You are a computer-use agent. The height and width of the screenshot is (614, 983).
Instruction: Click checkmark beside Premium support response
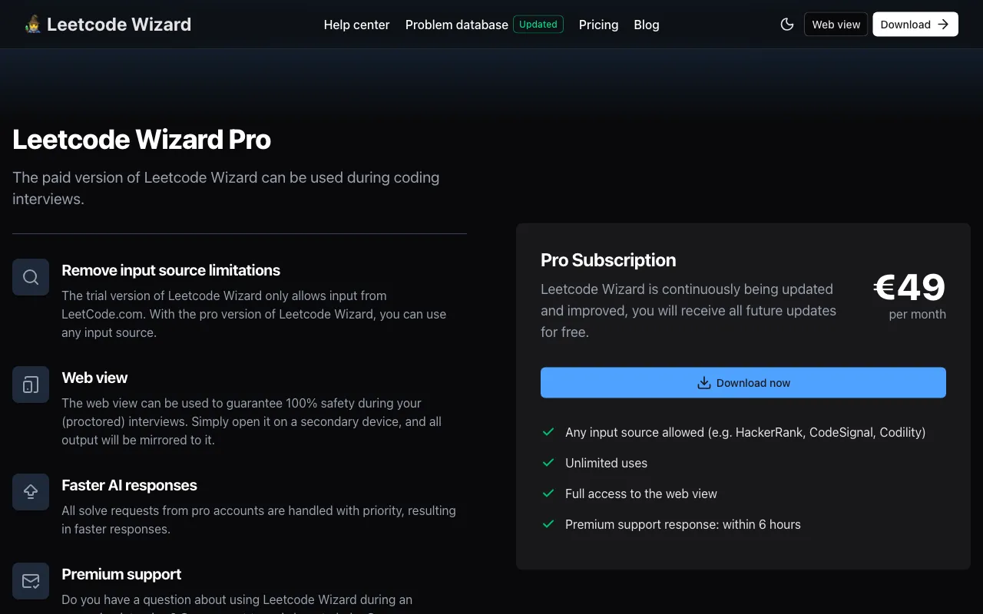(548, 524)
